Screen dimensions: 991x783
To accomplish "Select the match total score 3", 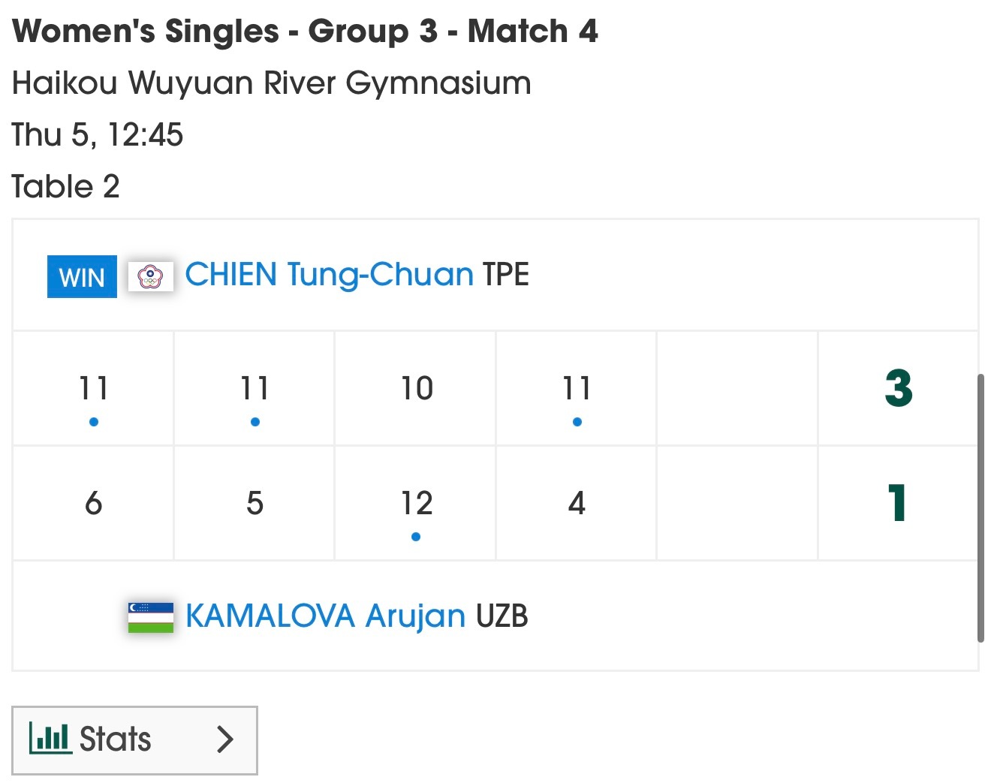I will click(x=899, y=388).
